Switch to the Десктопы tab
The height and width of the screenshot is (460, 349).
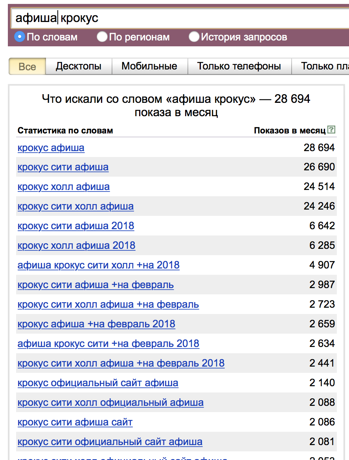click(79, 66)
